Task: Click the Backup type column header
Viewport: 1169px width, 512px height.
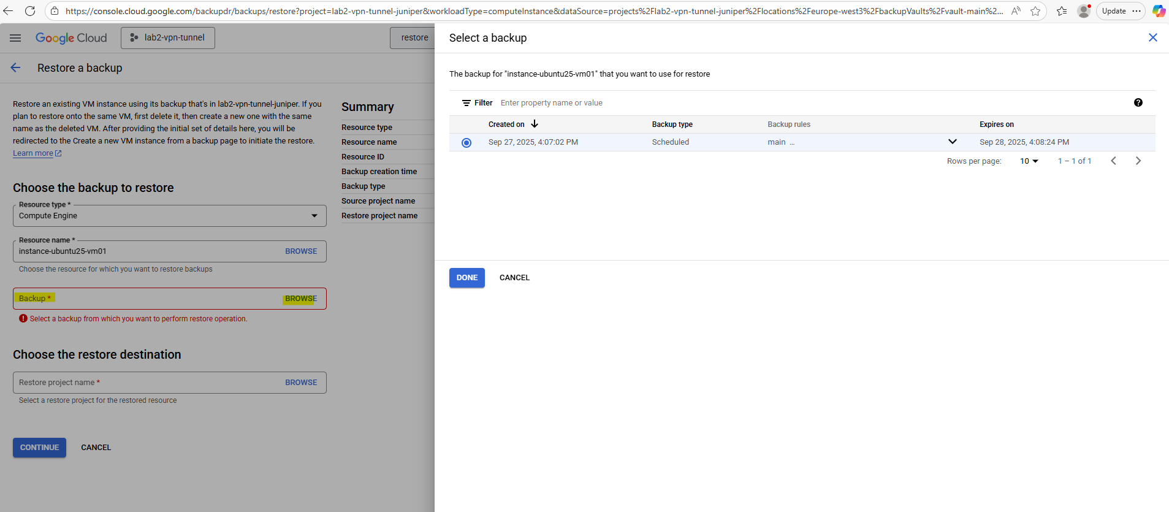Action: click(x=672, y=124)
